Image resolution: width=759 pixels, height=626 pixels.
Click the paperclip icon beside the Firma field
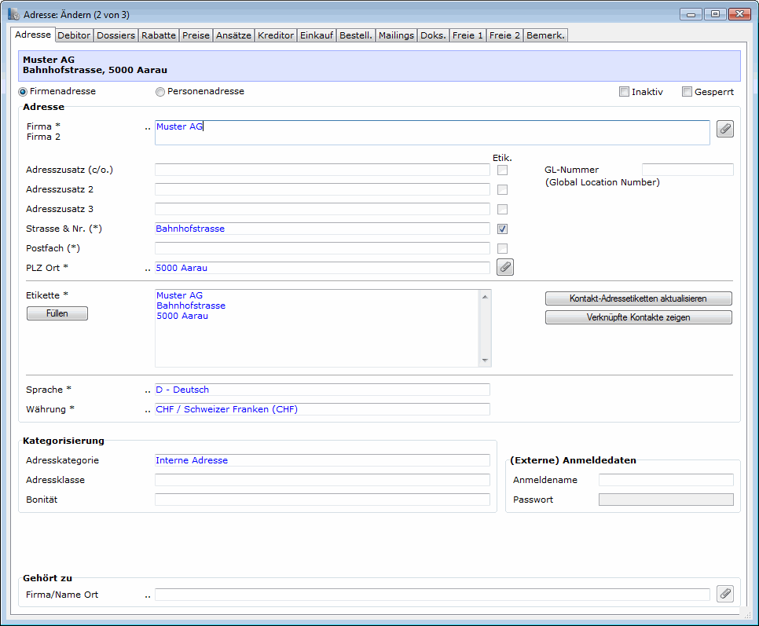click(725, 130)
